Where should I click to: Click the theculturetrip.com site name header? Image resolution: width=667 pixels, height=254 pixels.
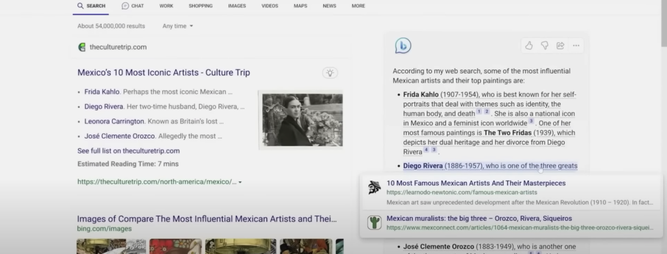coord(118,47)
